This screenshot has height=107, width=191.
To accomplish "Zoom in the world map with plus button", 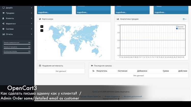I will point(42,26).
